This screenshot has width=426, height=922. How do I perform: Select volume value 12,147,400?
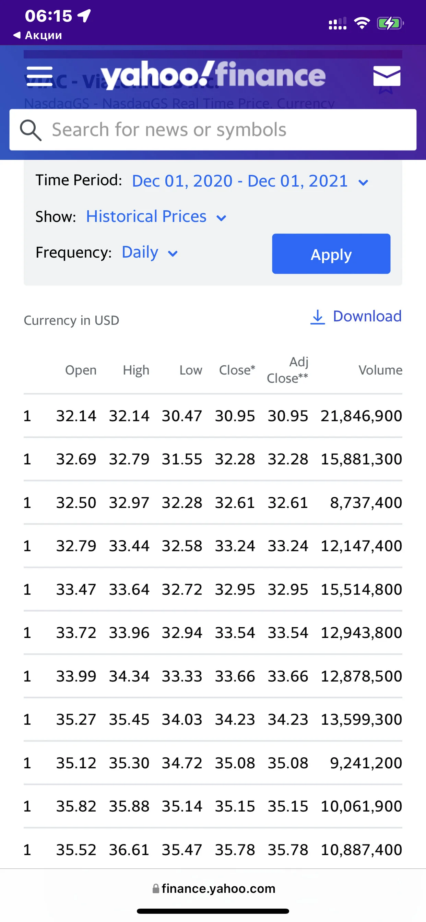pos(361,546)
